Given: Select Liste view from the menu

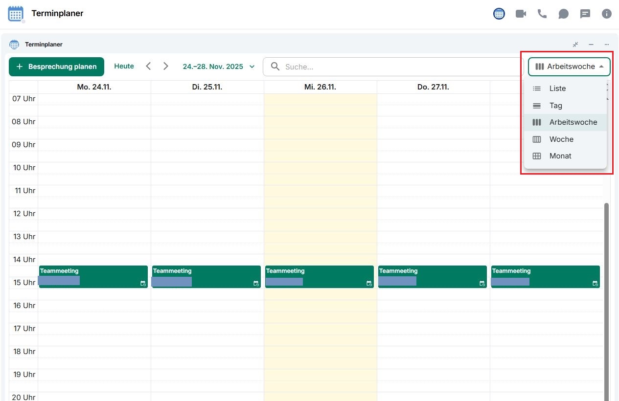Looking at the screenshot, I should click(x=557, y=89).
